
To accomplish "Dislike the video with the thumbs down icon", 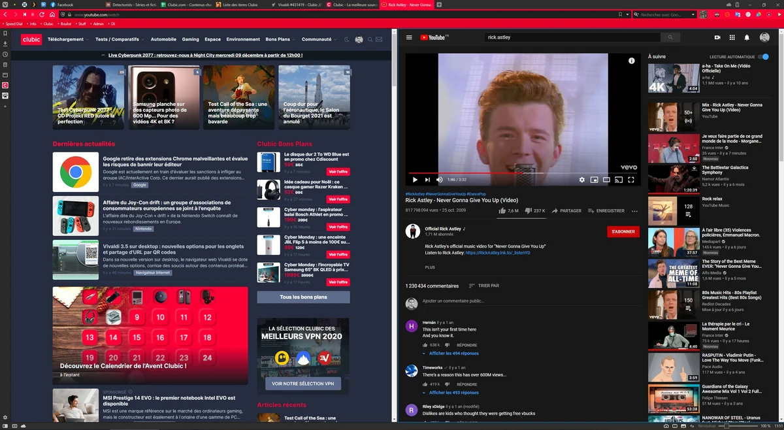I will (528, 211).
